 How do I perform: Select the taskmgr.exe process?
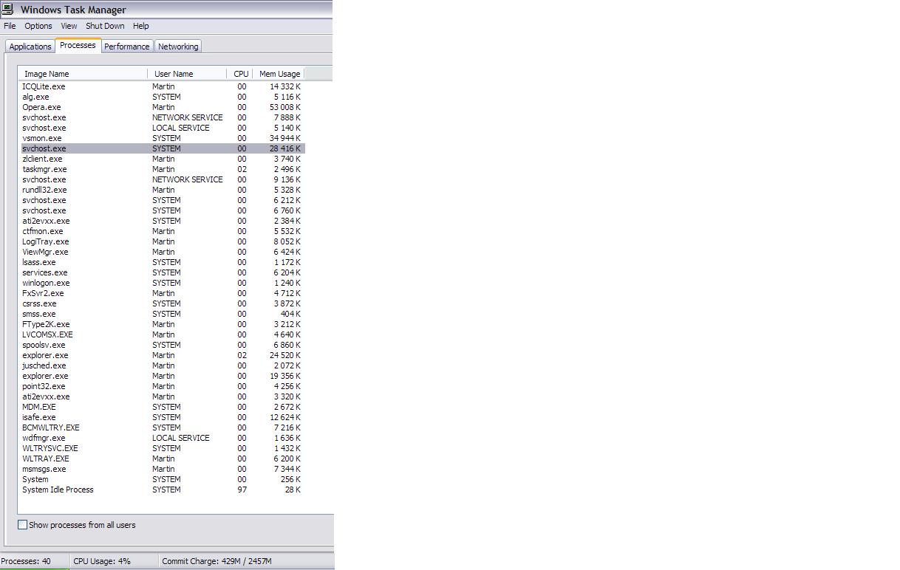(x=162, y=169)
